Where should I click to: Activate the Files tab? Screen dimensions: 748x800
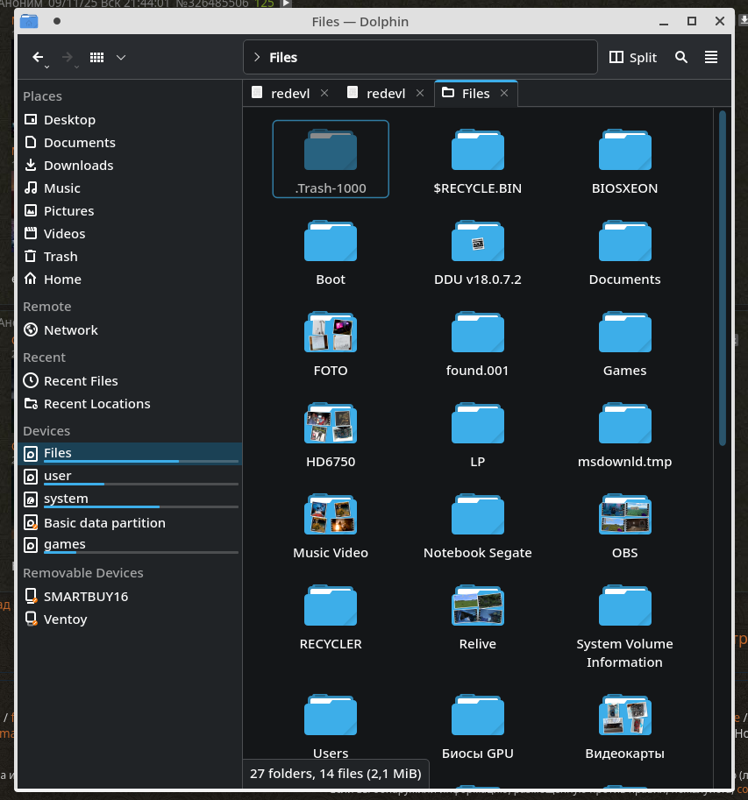474,94
